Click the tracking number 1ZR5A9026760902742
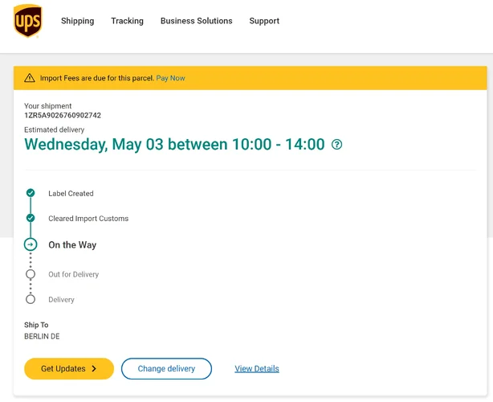The image size is (493, 402). (63, 116)
